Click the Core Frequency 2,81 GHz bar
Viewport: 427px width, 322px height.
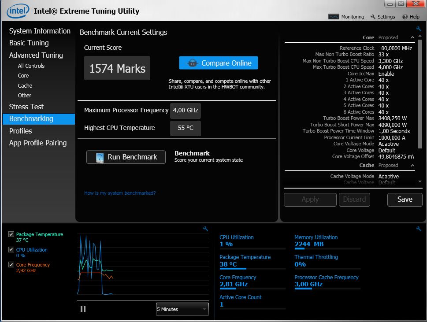[x=252, y=289]
